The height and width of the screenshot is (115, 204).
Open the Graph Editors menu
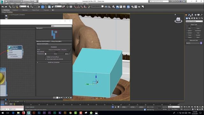tap(54, 4)
